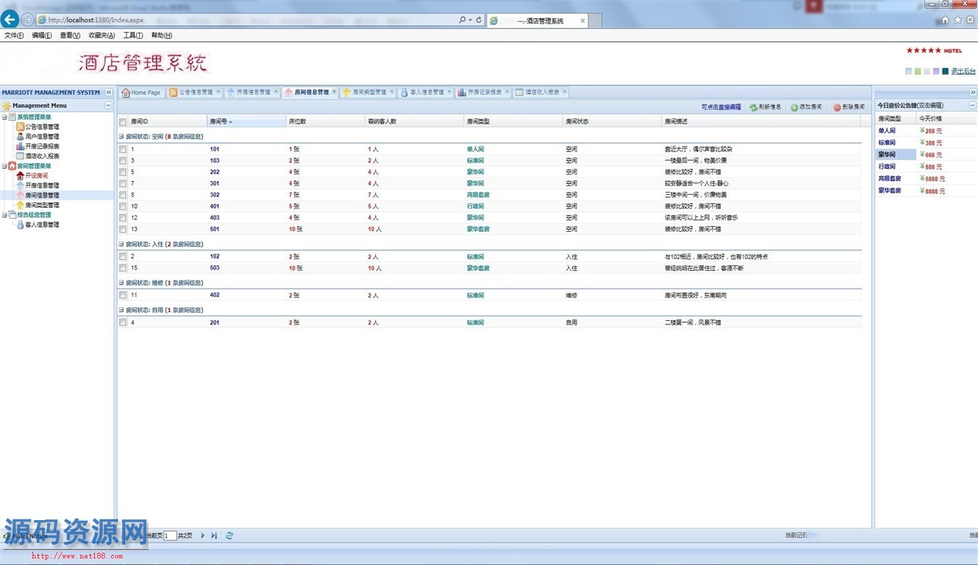Collapse the 系统管理菜单 tree node
Viewport: 978px width, 565px height.
(4, 117)
